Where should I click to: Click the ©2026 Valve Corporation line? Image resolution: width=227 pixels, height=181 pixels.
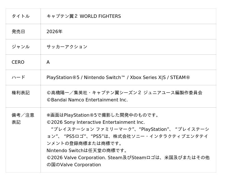pyautogui.click(x=128, y=158)
